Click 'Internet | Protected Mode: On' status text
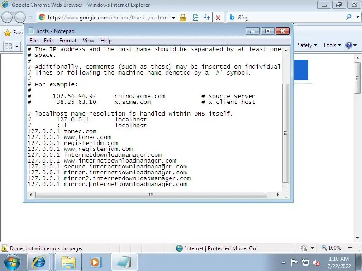Viewport: 362px width, 271px height. 220,248
